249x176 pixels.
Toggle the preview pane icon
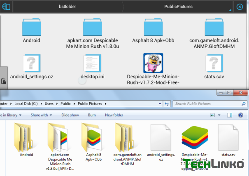230,115
